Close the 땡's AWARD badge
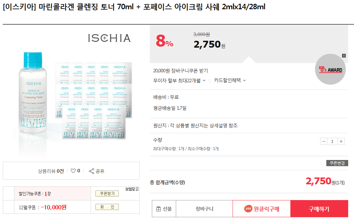This screenshot has width=354, height=222. pyautogui.click(x=344, y=56)
